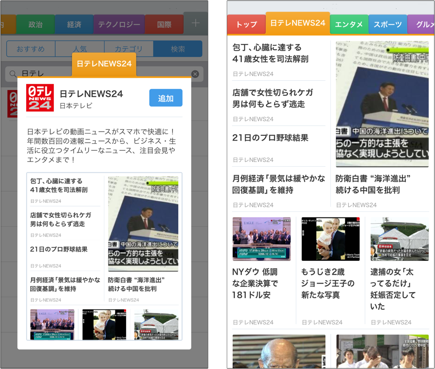Click the 日テレNEWS24 source label under 防衛白書 in right screen
The width and height of the screenshot is (435, 369).
357,205
